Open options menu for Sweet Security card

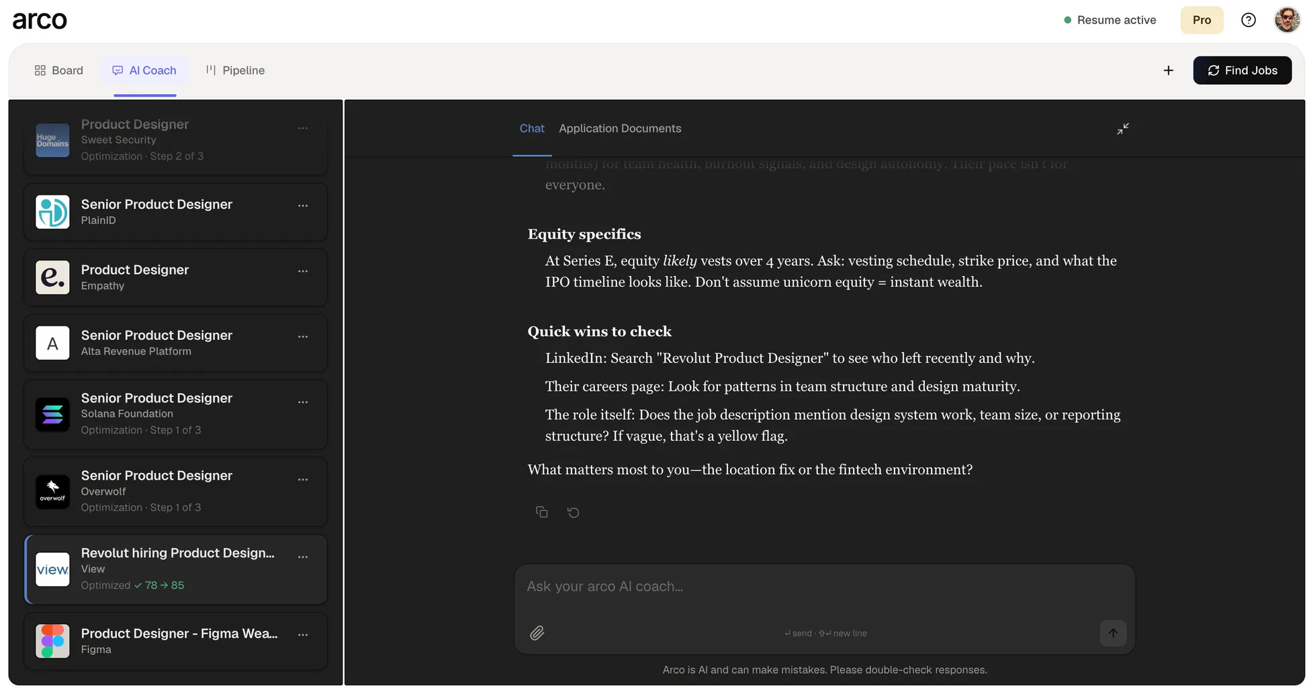303,128
